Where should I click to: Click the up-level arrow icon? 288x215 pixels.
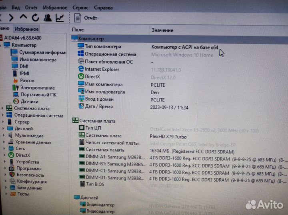coord(23,17)
